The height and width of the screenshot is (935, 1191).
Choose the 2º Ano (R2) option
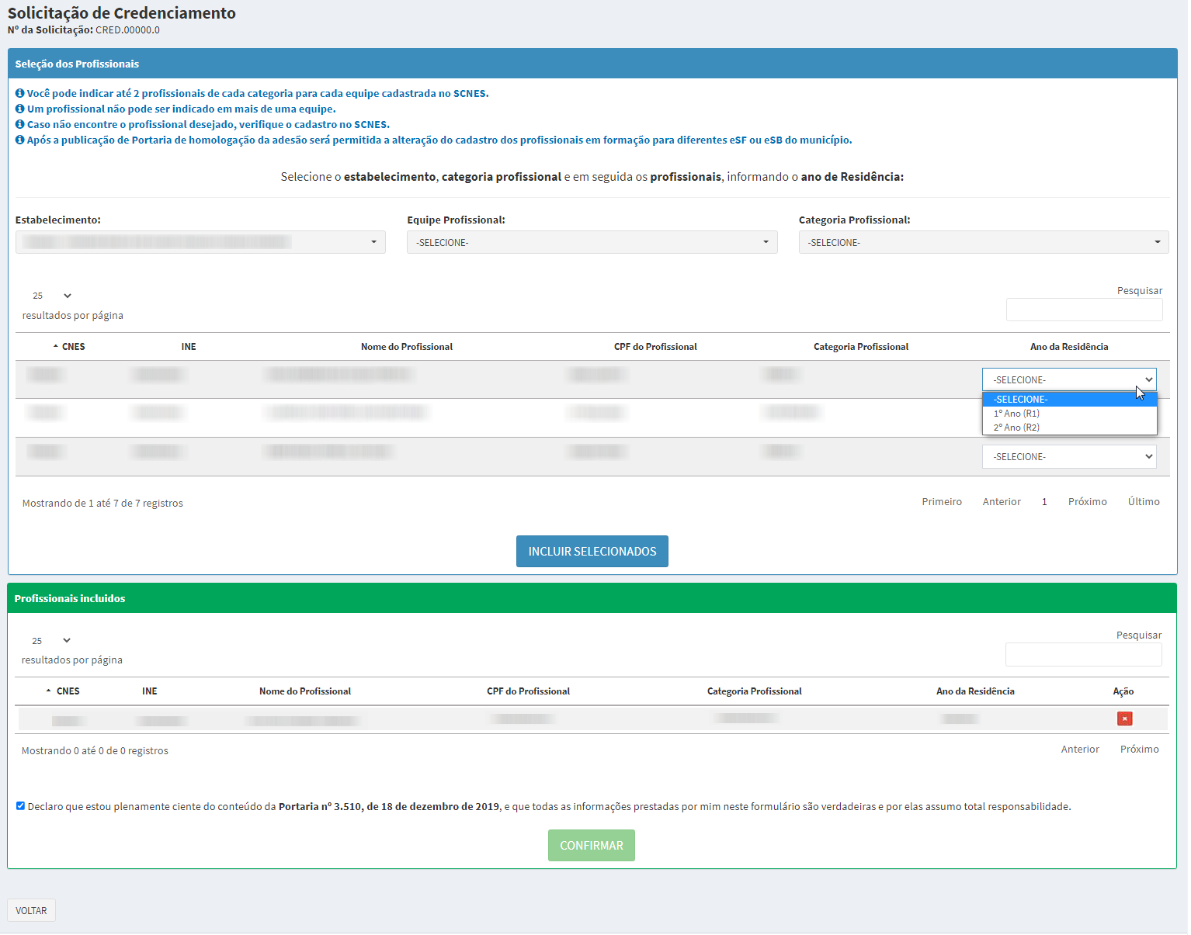1016,428
